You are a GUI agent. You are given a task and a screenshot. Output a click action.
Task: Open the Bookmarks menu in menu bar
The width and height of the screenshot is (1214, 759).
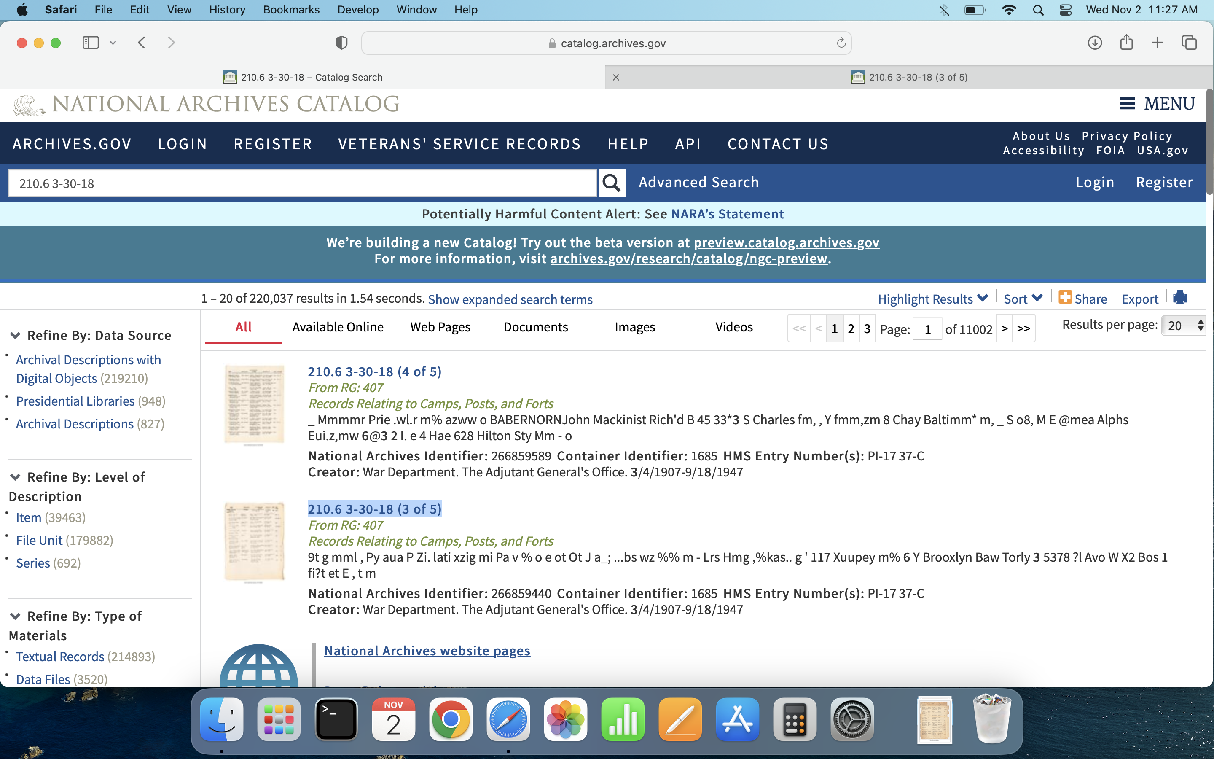click(291, 10)
